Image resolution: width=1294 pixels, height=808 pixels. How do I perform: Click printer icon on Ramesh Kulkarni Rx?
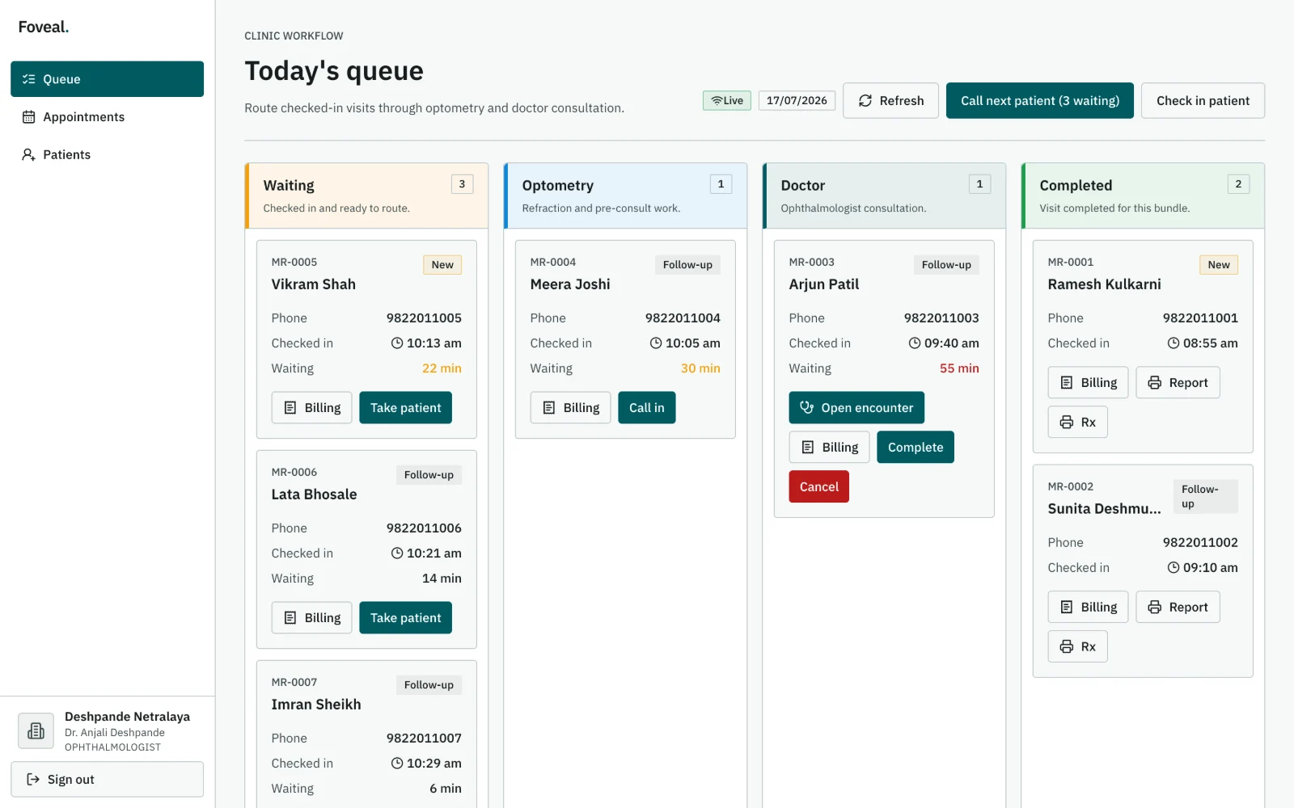[1067, 423]
